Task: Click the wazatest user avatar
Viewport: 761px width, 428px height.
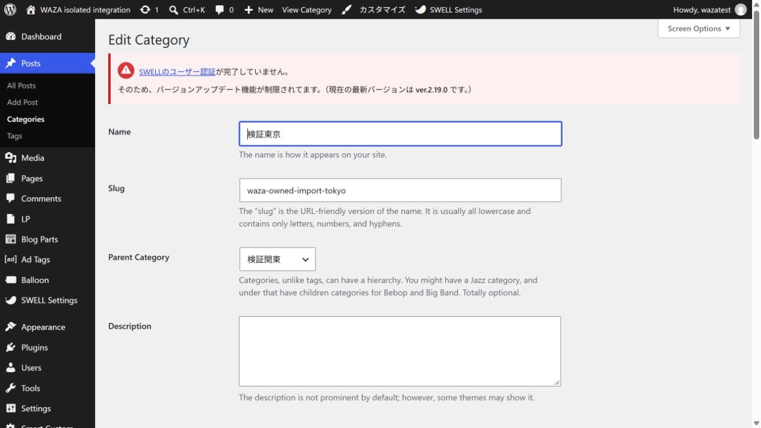Action: click(741, 10)
